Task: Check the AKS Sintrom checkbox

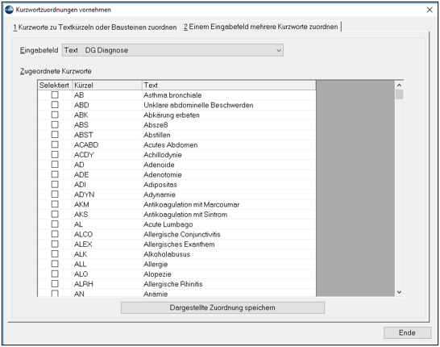Action: (x=55, y=214)
